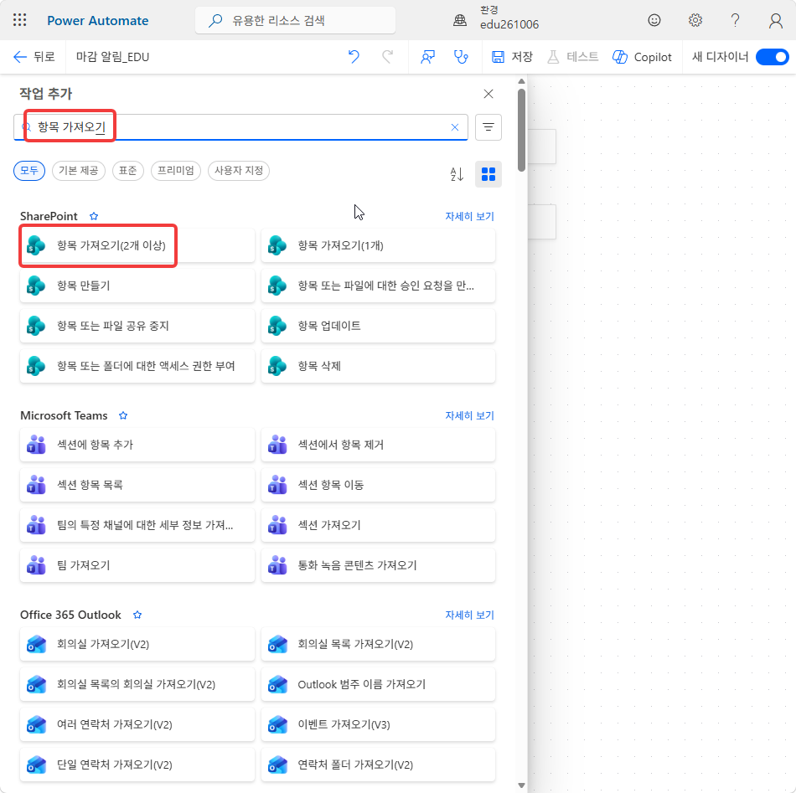
Task: Open Microsoft Teams 자세히 보기 link
Action: point(469,415)
